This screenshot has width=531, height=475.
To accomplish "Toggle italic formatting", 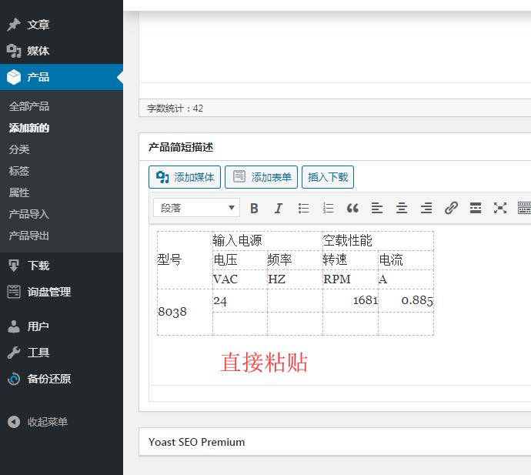I will 279,208.
